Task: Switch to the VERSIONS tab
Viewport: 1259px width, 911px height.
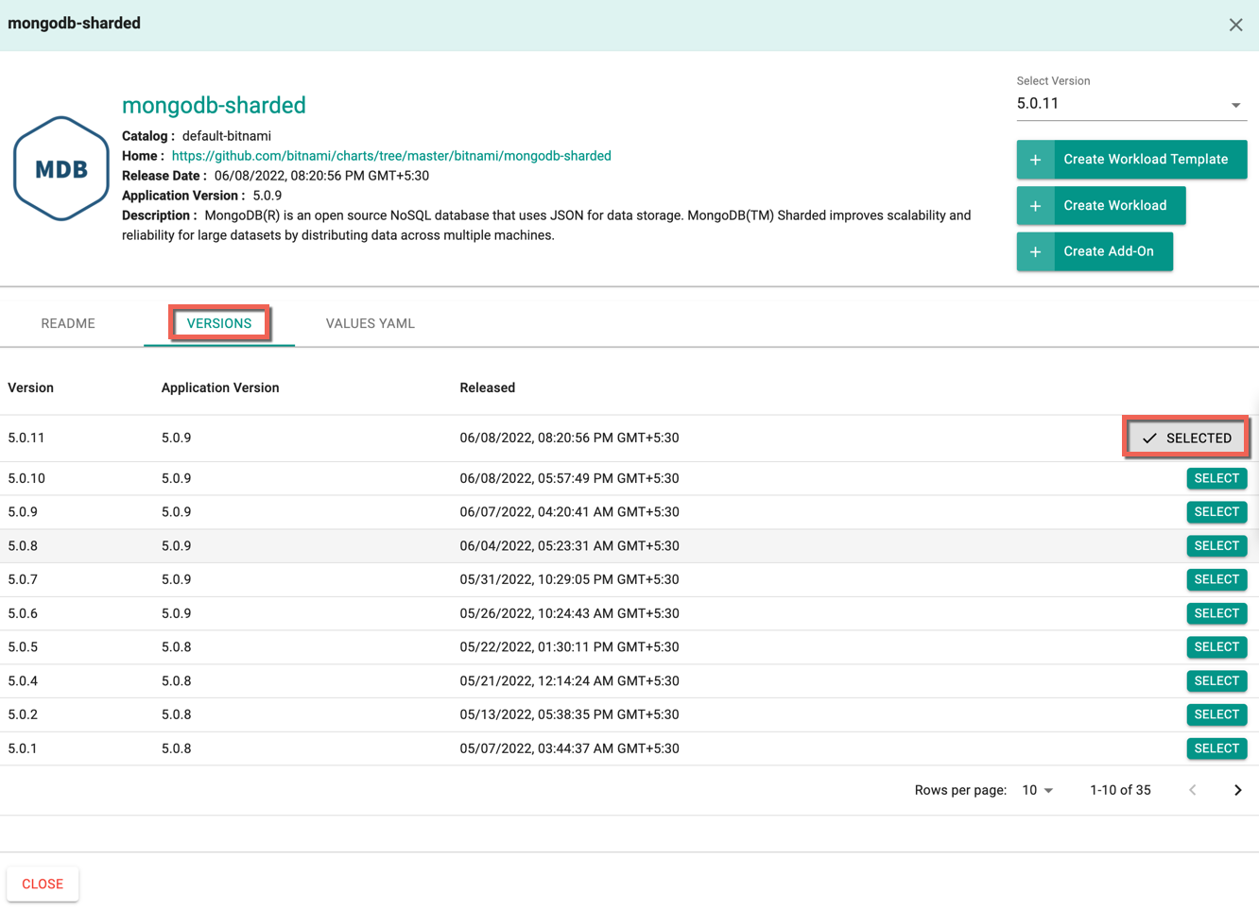Action: [219, 323]
